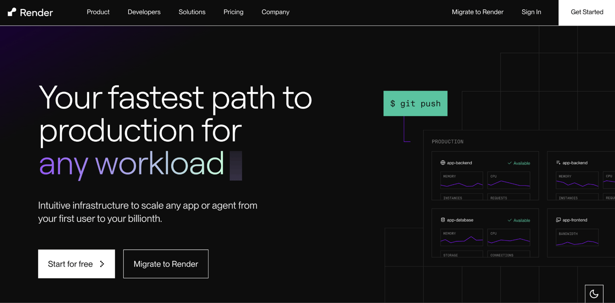
Task: Open the Product menu
Action: [98, 12]
